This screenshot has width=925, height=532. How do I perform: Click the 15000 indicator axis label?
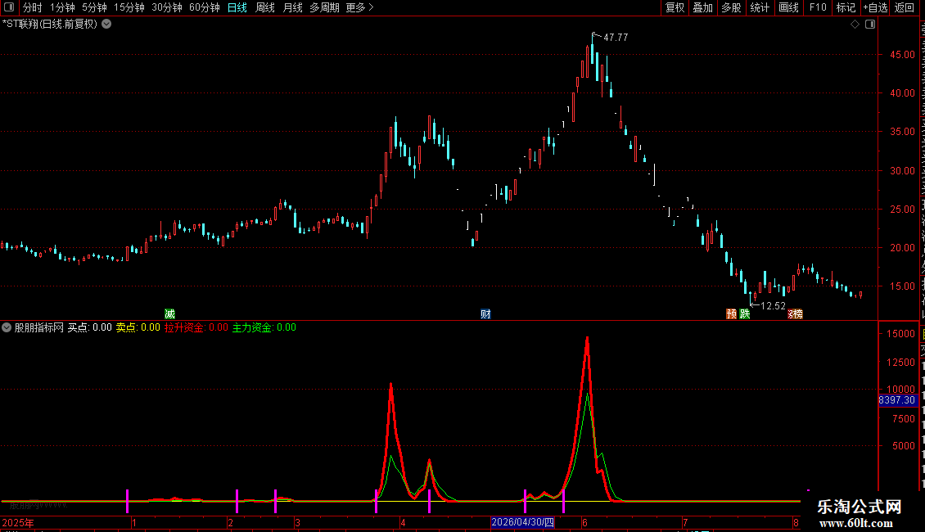(x=900, y=334)
